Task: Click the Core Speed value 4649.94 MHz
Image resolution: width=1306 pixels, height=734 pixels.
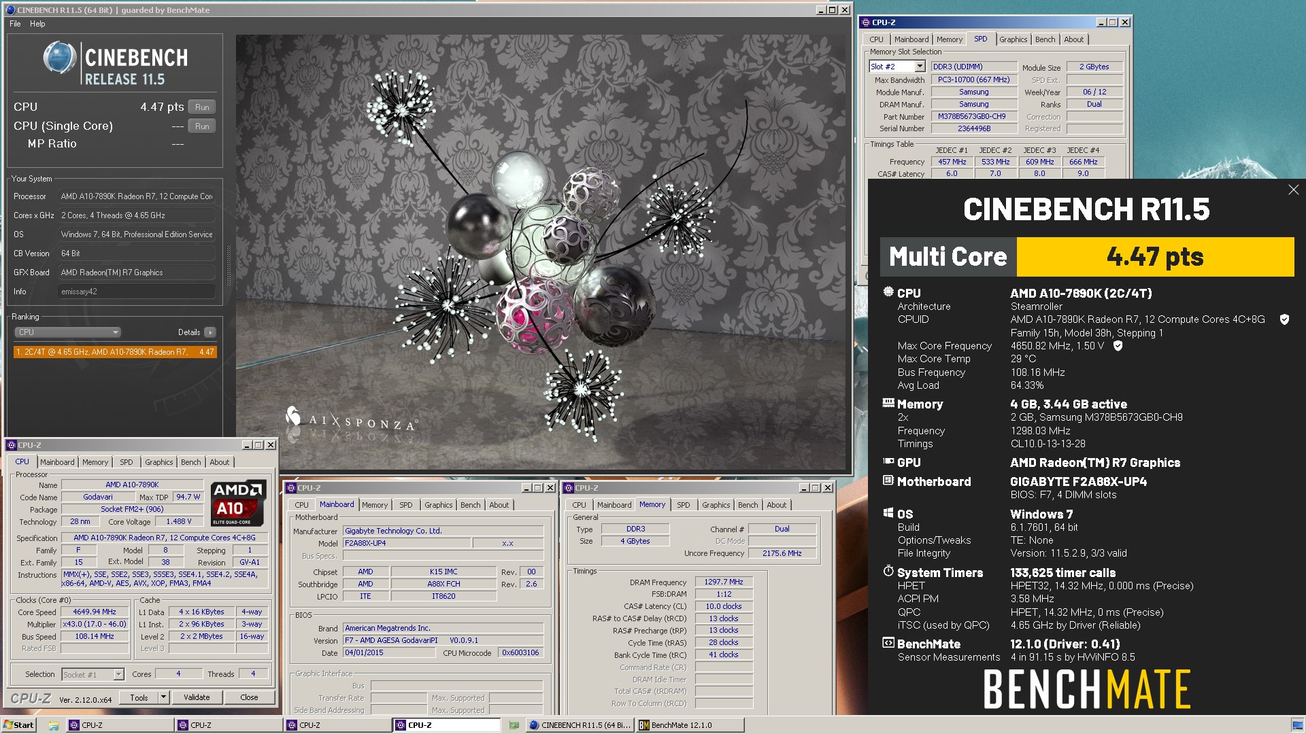Action: coord(95,612)
